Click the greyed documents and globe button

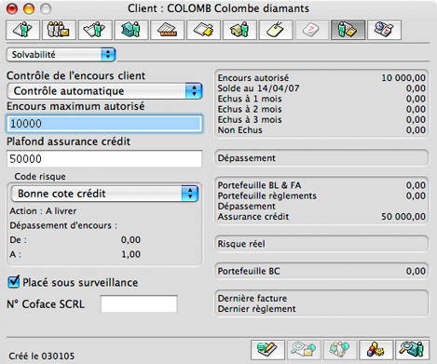[x=340, y=350]
